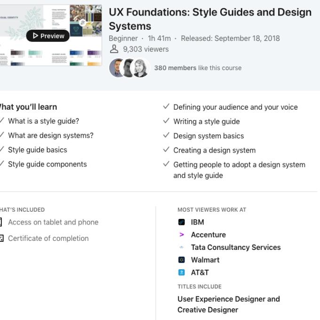This screenshot has width=320, height=320.
Task: Select the Accenture company name
Action: (x=208, y=235)
